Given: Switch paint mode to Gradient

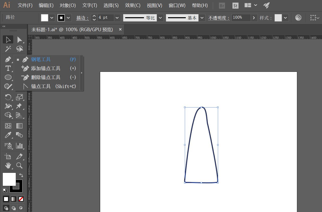Looking at the screenshot, I should pos(14,199).
